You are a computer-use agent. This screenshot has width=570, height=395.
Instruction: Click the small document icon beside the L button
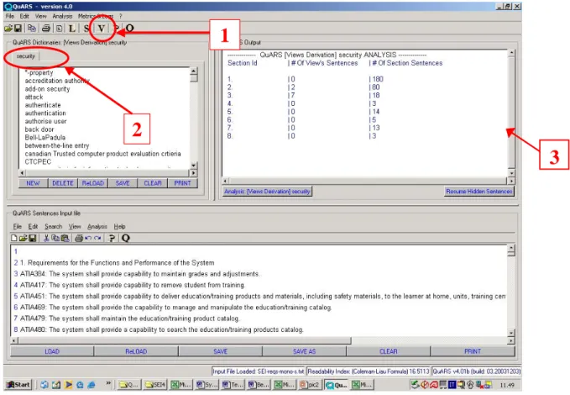(59, 28)
